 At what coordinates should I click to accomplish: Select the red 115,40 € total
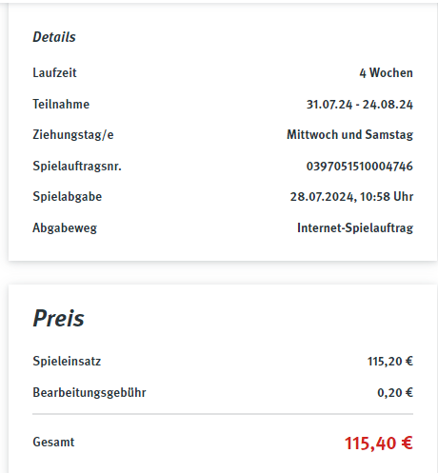[379, 443]
